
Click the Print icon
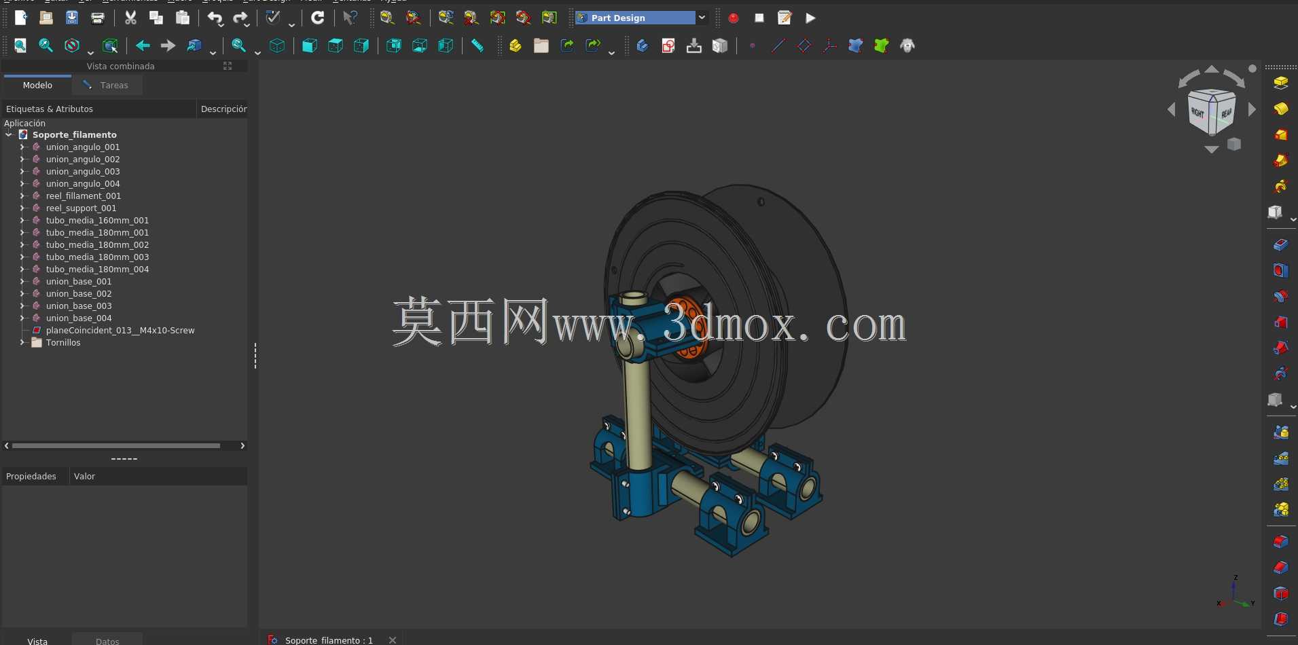pyautogui.click(x=98, y=18)
